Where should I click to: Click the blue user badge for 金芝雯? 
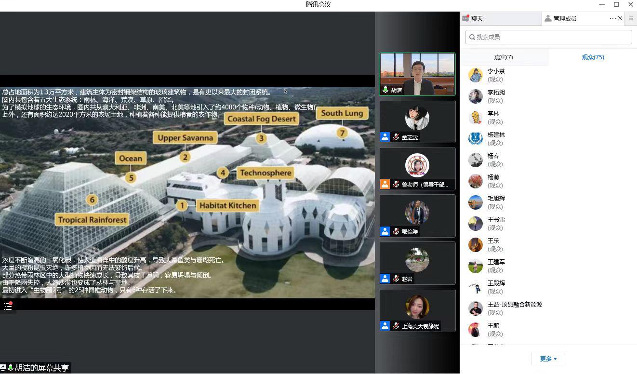385,137
